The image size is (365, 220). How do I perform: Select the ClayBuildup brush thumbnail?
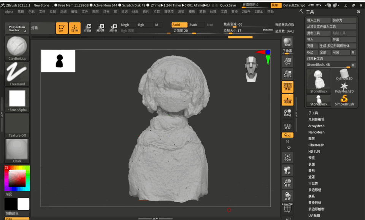[x=17, y=48]
